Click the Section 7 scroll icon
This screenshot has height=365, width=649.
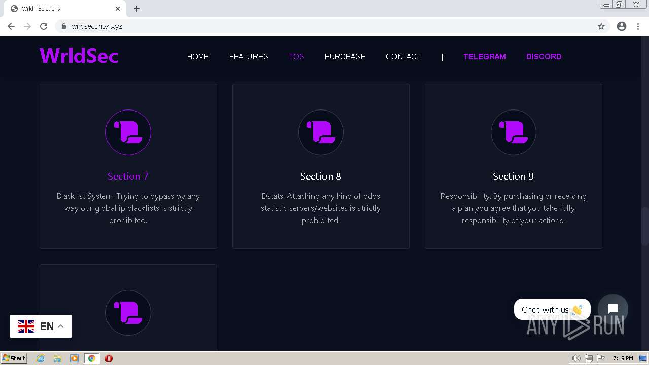(128, 132)
